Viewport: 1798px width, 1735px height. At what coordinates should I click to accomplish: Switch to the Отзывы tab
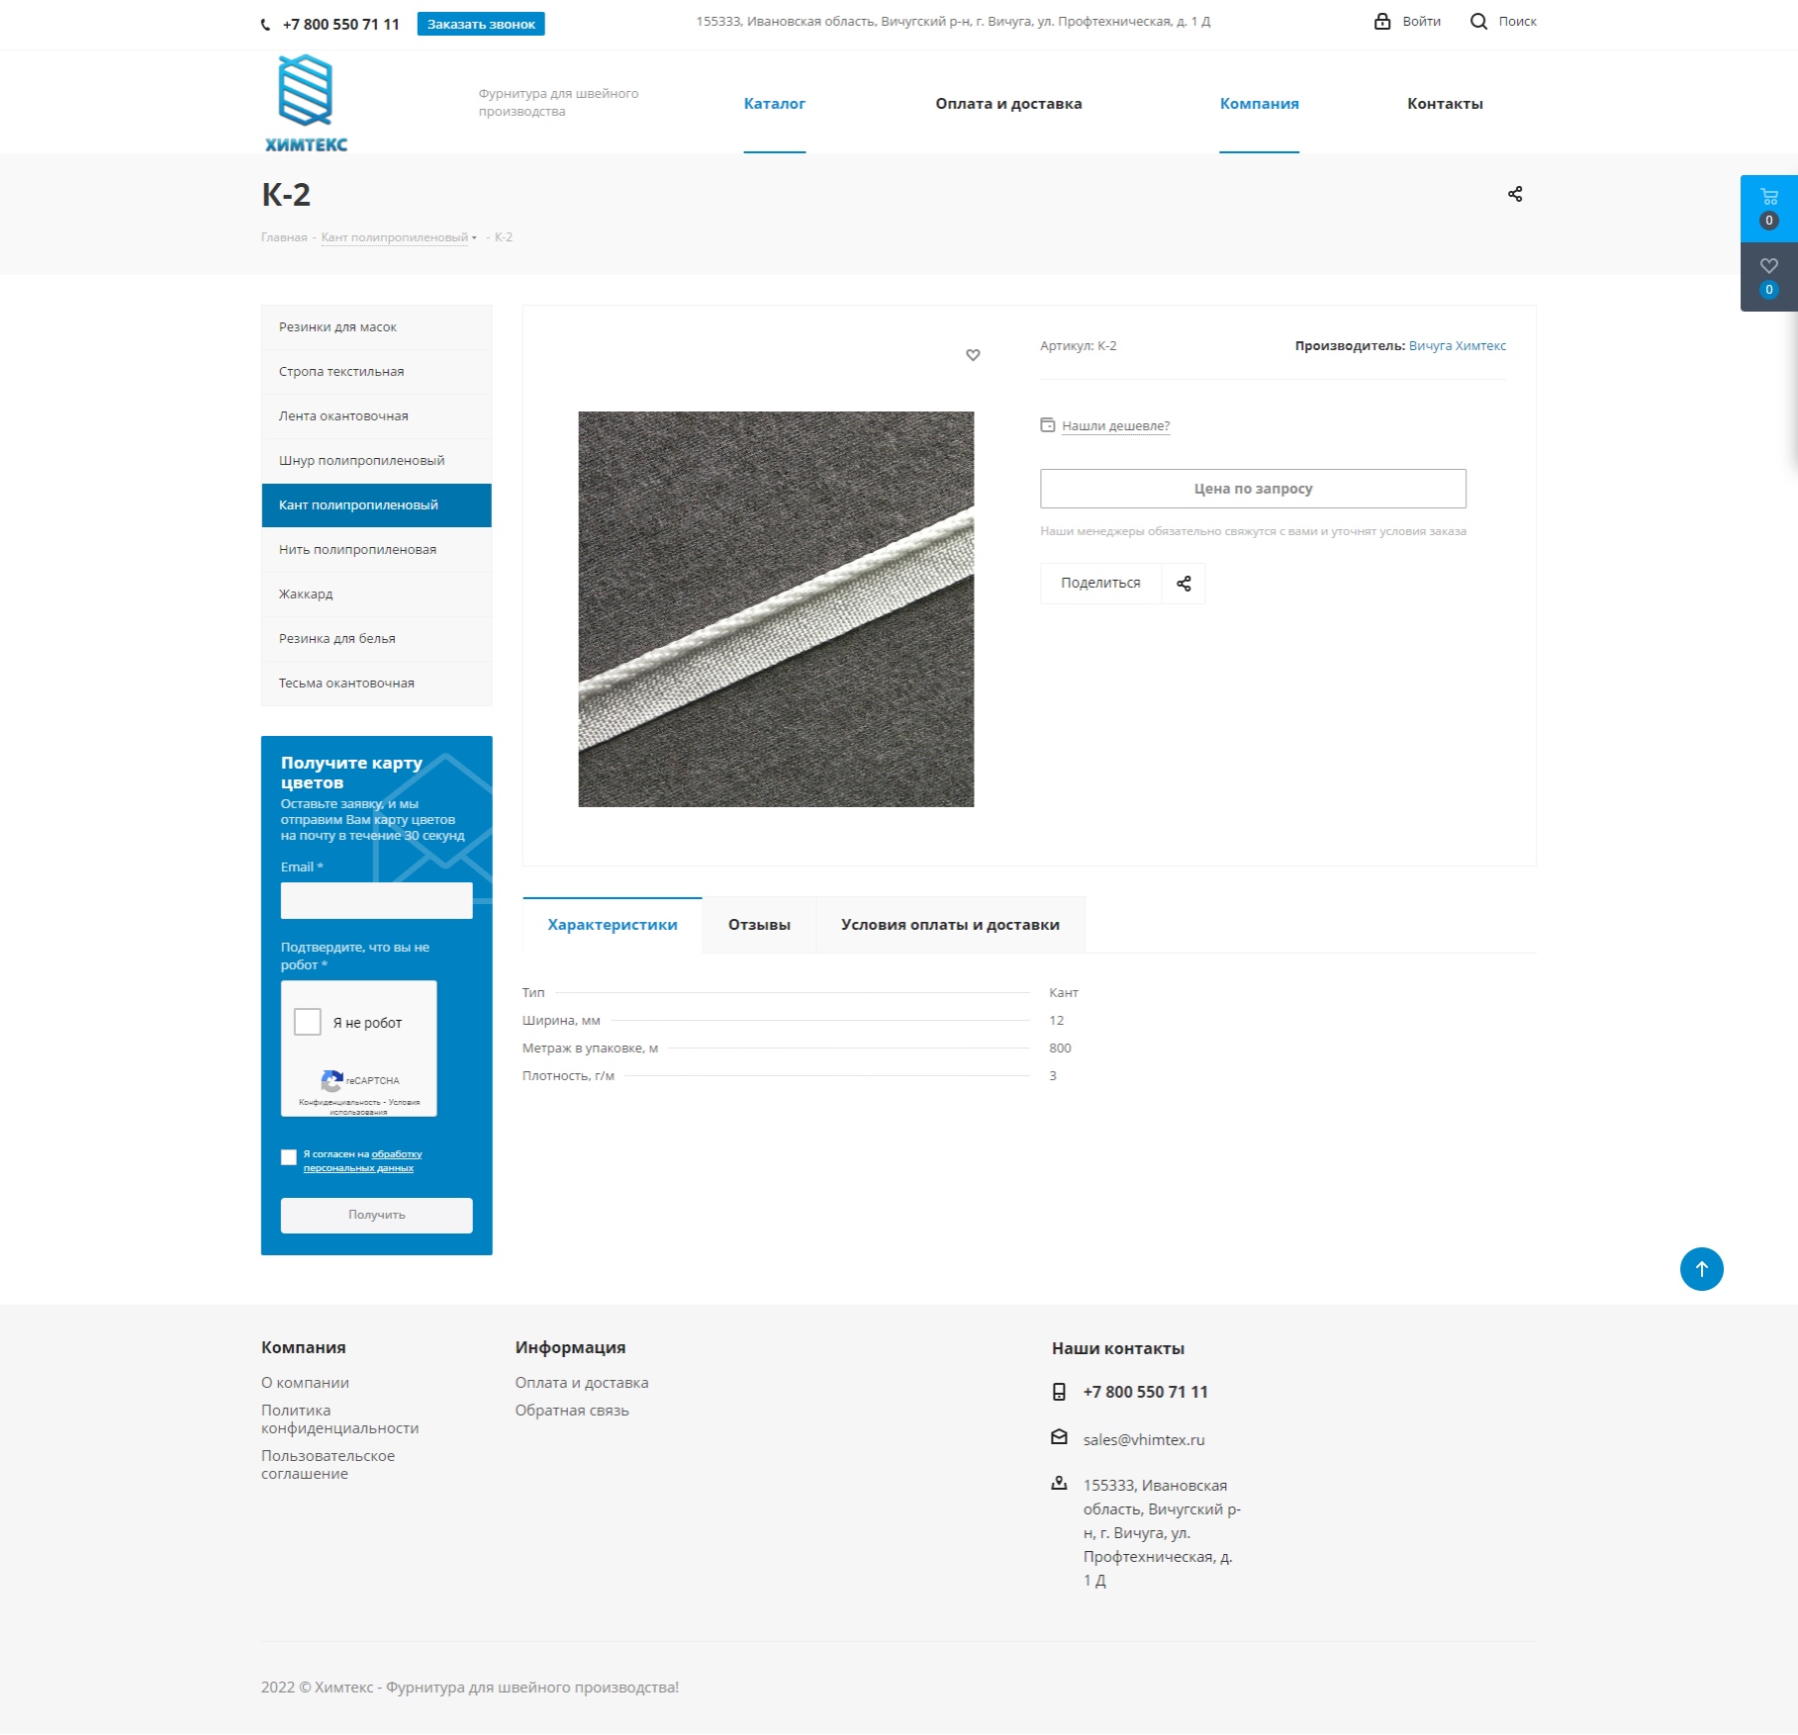click(759, 925)
